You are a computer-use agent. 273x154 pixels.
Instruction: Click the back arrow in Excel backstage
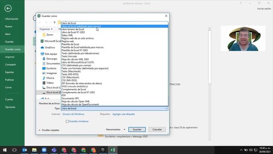coord(8,9)
